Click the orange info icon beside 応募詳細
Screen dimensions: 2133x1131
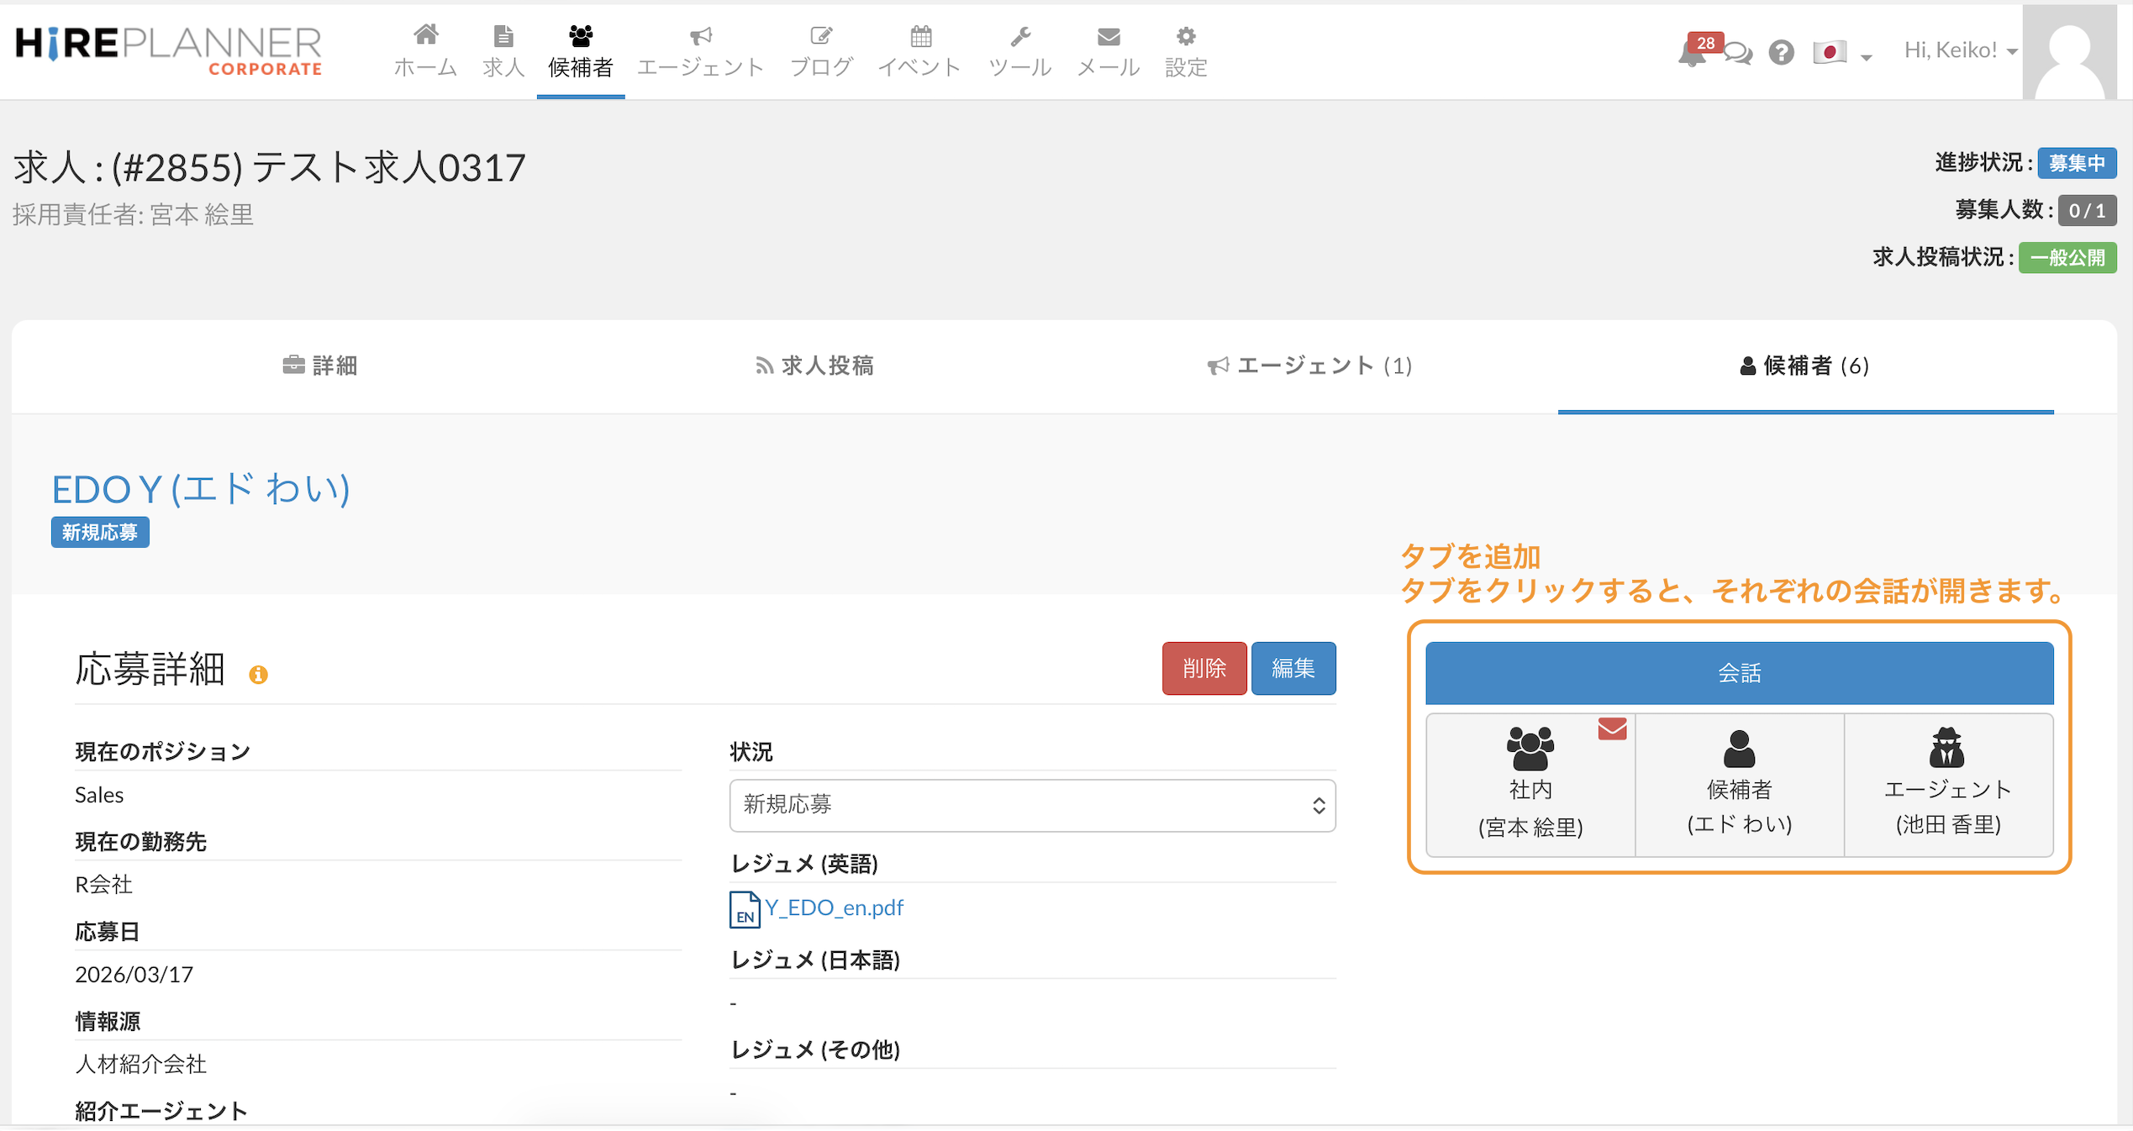click(258, 675)
